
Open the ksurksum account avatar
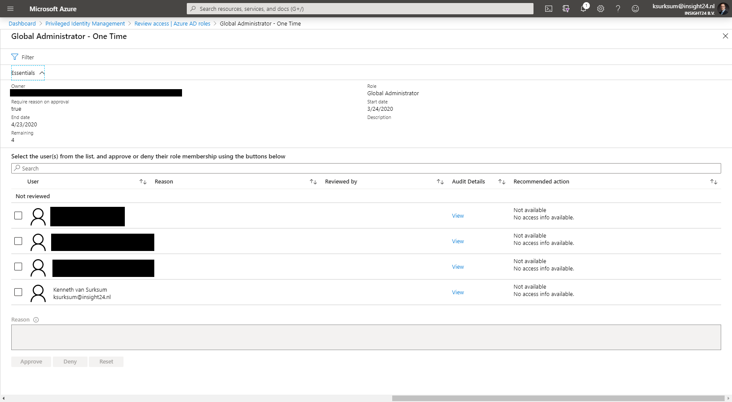point(723,9)
